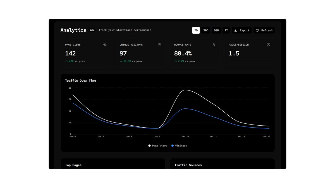335x188 pixels.
Task: Click the green up arrow beside 42%
Action: coord(66,61)
